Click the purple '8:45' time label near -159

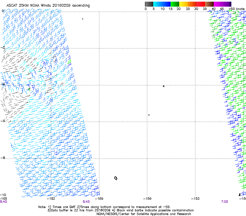(x=86, y=202)
